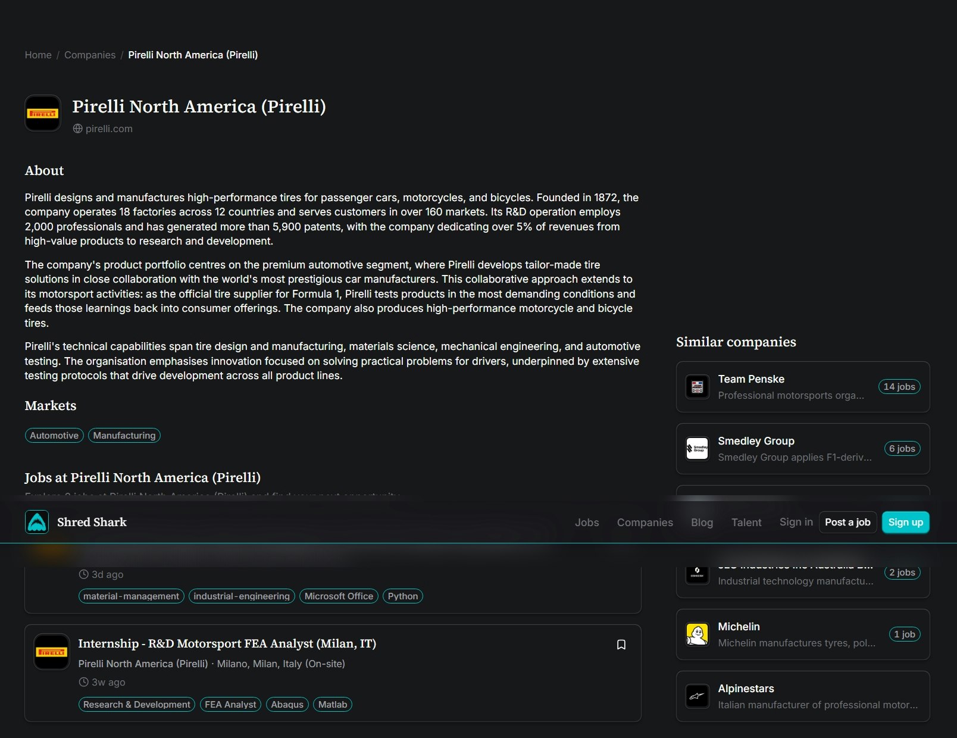The image size is (957, 738).
Task: Click the Sign up button
Action: point(905,522)
